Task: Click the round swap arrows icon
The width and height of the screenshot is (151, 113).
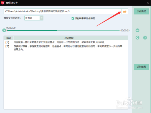Action: pyautogui.click(x=137, y=30)
